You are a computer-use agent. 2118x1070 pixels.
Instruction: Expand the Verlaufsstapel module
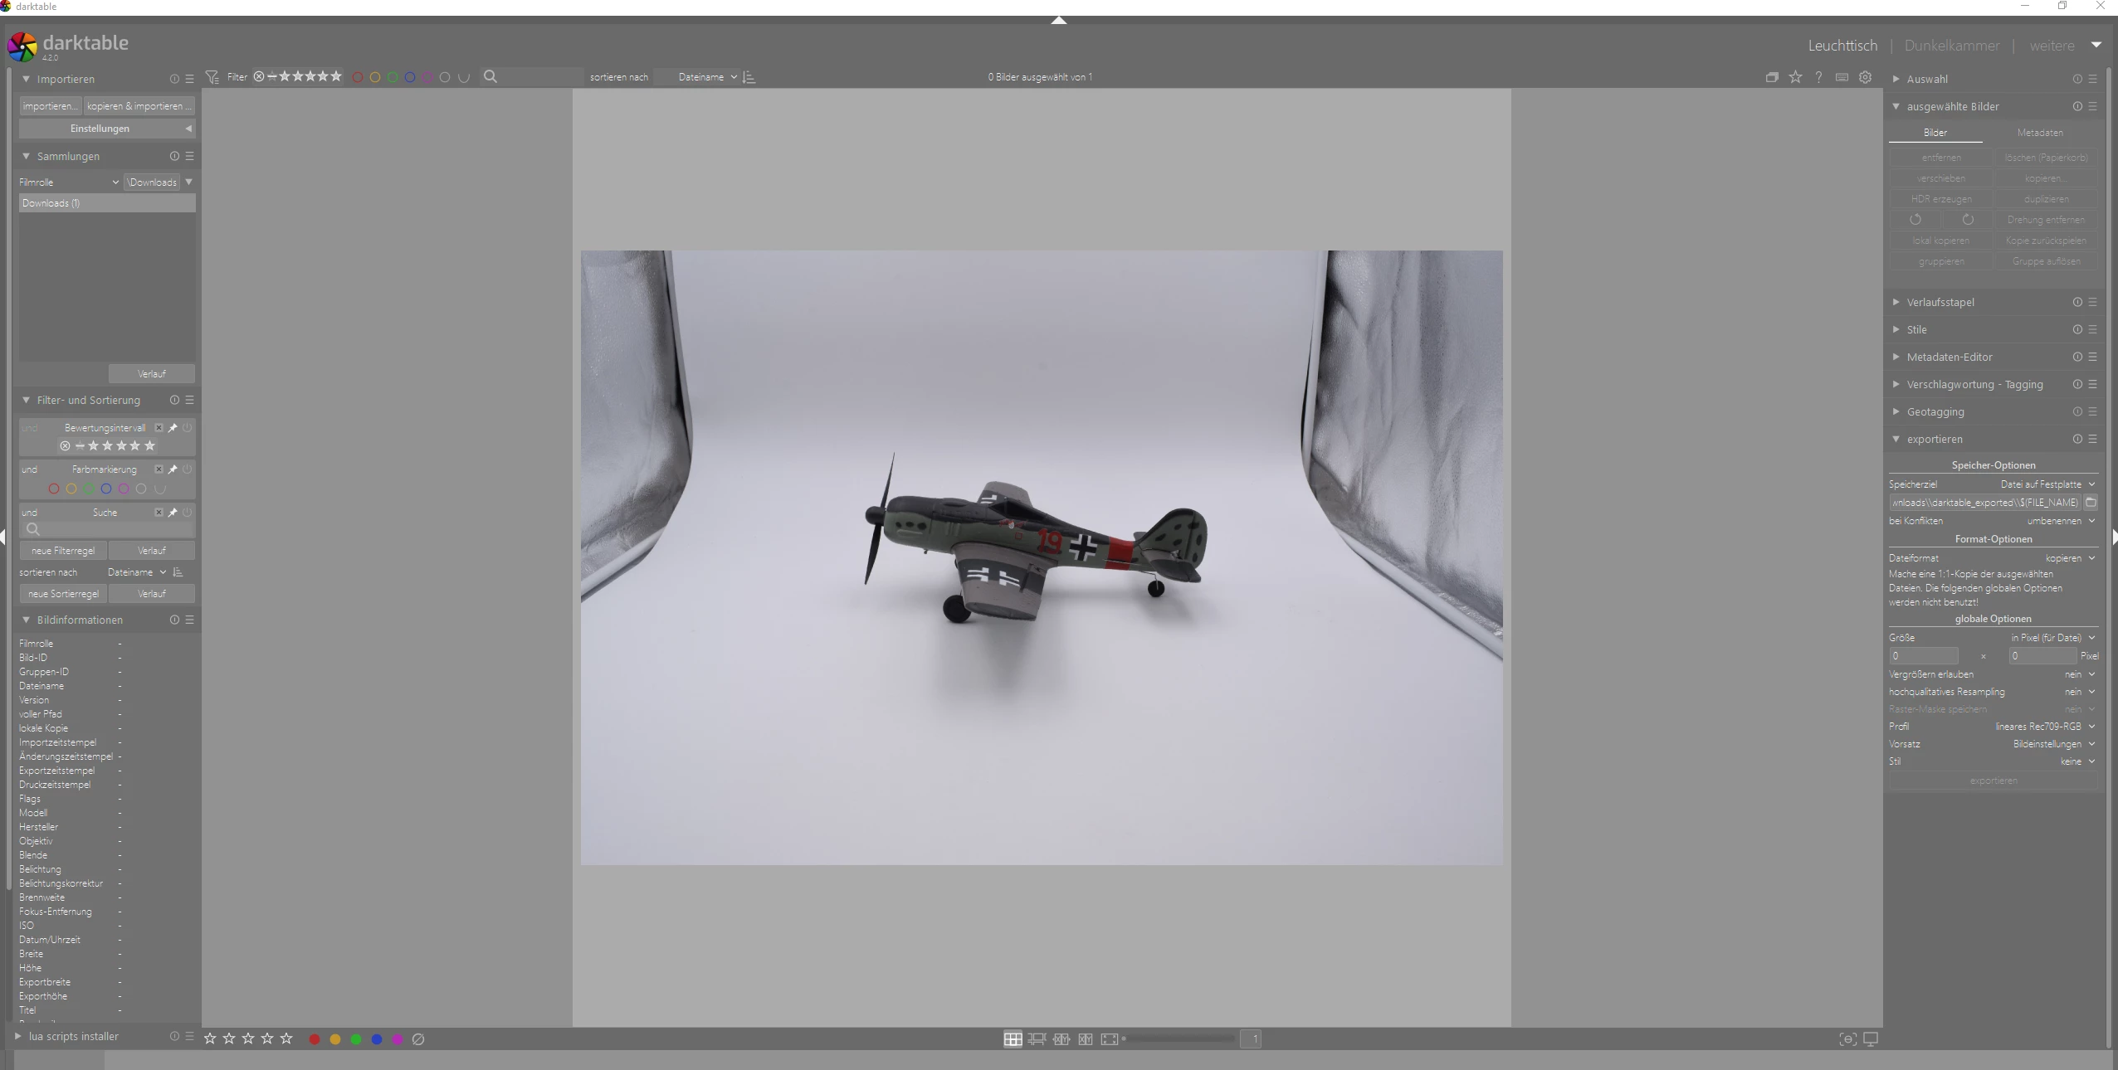click(x=1940, y=302)
